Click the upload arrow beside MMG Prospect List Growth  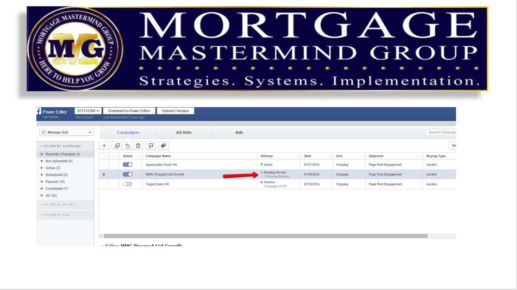point(104,174)
